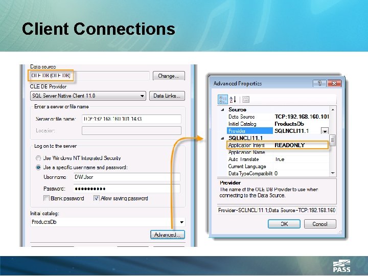Open the Help question mark button
The image size is (368, 276).
319,83
